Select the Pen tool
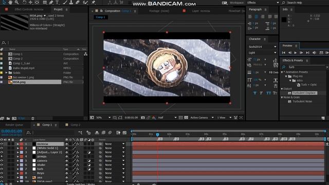This screenshot has height=185, width=329. point(51,2)
